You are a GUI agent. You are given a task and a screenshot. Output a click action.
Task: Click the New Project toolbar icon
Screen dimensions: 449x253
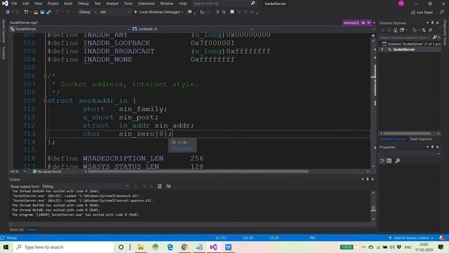coord(26,12)
